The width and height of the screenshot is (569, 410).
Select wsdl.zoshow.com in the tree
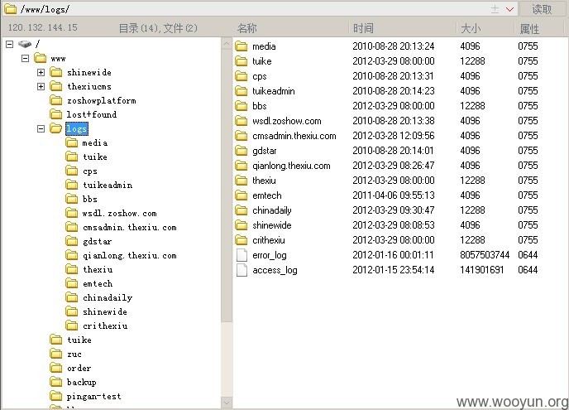120,214
